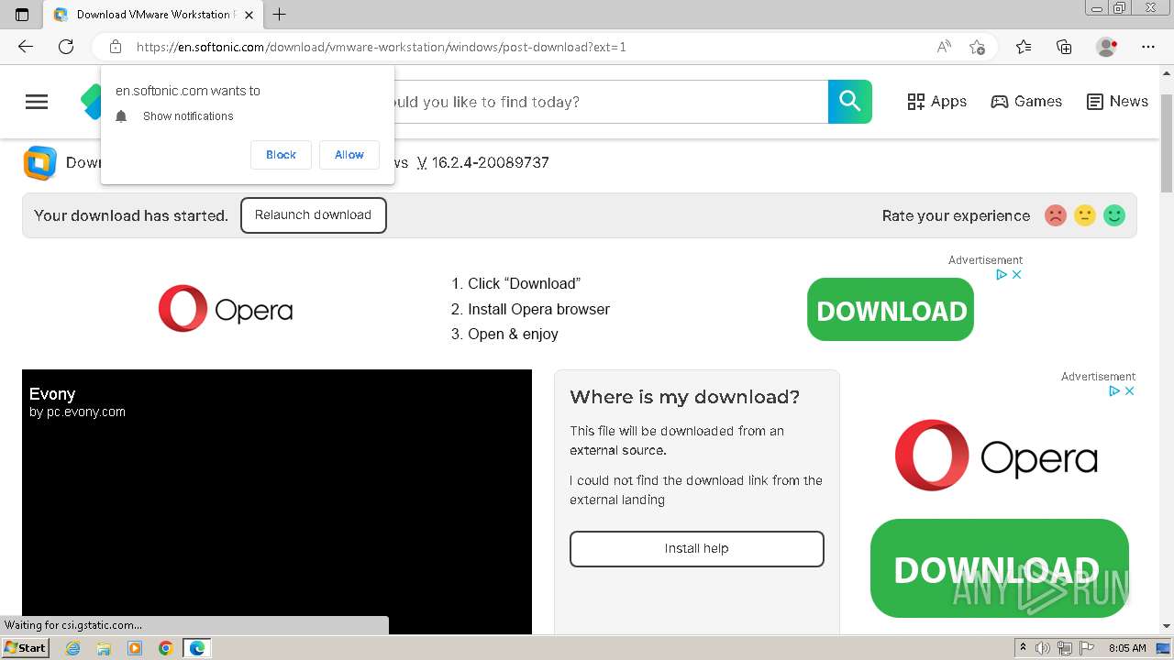Click the browser address bar URL

pyautogui.click(x=382, y=47)
